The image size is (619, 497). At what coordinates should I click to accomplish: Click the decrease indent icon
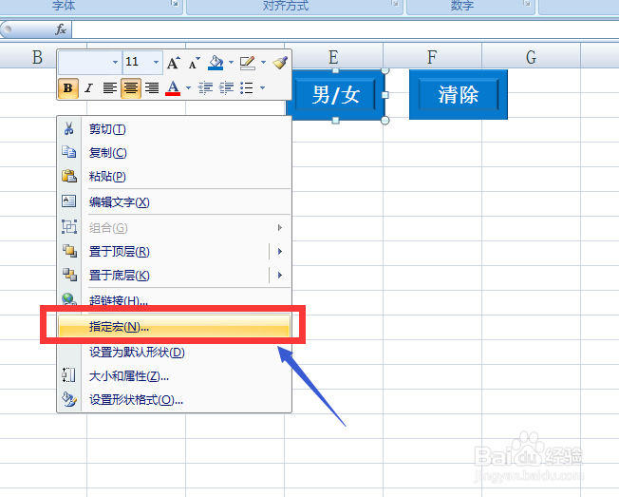(x=205, y=87)
